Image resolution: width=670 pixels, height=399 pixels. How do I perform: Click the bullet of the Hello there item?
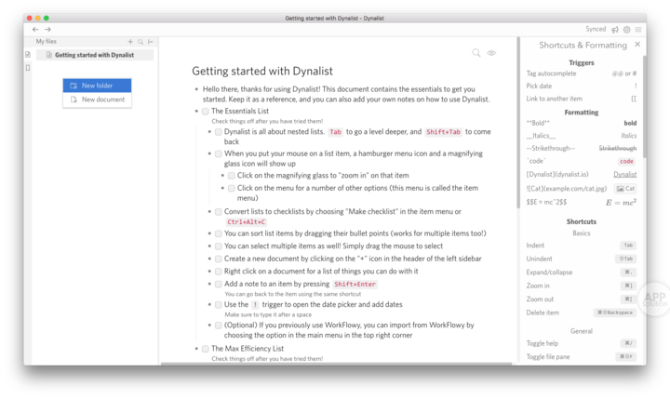coord(196,89)
